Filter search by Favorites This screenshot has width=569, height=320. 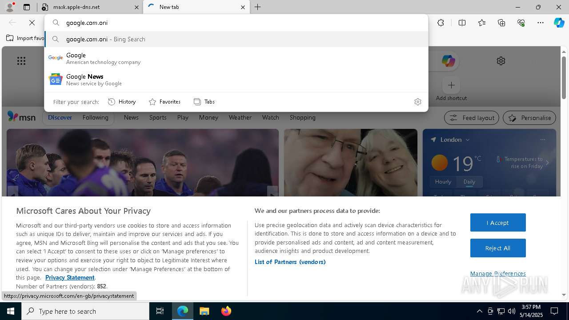pos(164,102)
